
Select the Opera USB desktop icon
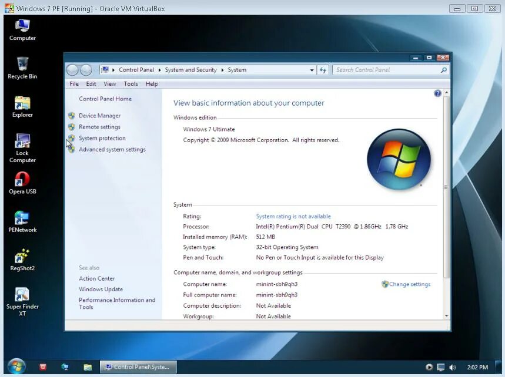coord(22,183)
